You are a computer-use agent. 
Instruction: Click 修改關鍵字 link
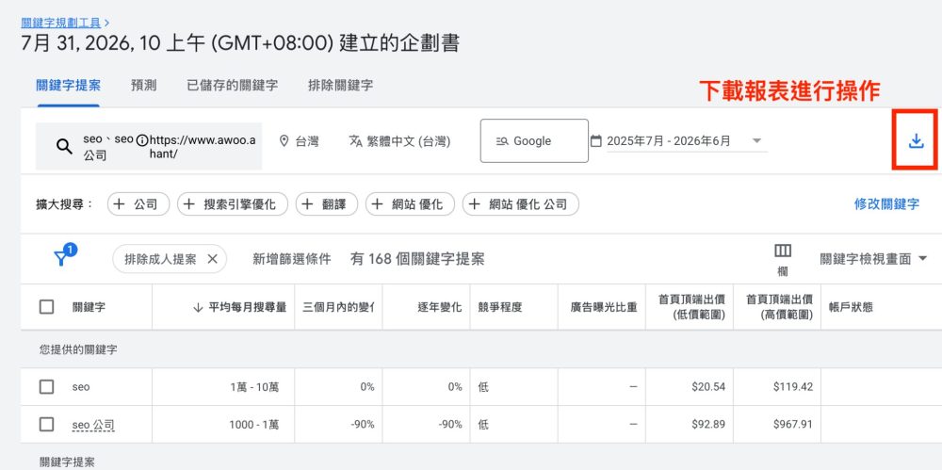(886, 204)
